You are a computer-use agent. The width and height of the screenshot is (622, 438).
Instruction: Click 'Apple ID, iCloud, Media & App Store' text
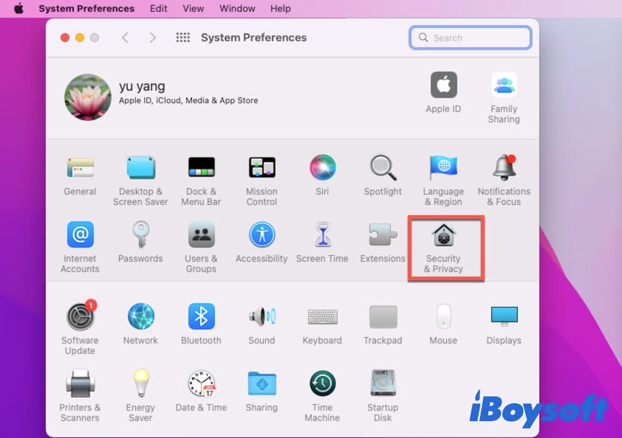[x=188, y=100]
